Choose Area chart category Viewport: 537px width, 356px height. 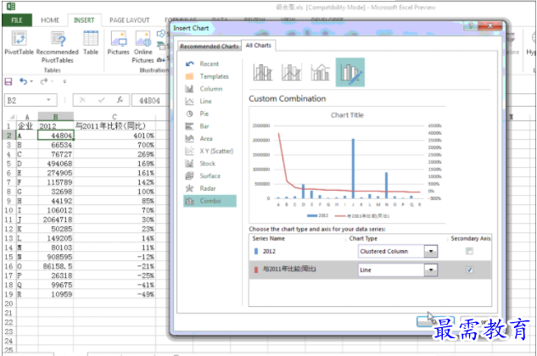pos(206,138)
